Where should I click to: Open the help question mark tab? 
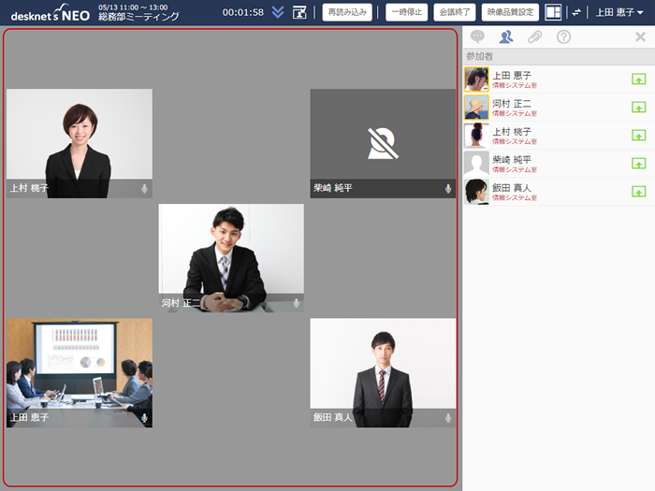click(x=563, y=37)
